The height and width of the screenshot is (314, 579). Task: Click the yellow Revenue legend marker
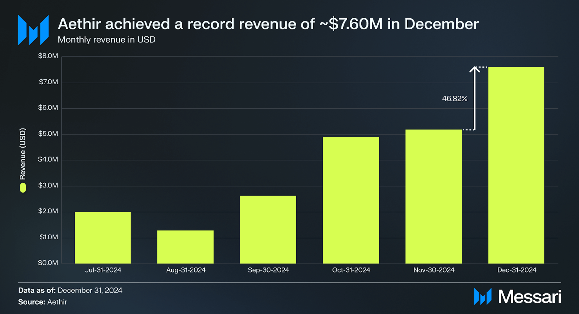pyautogui.click(x=23, y=188)
